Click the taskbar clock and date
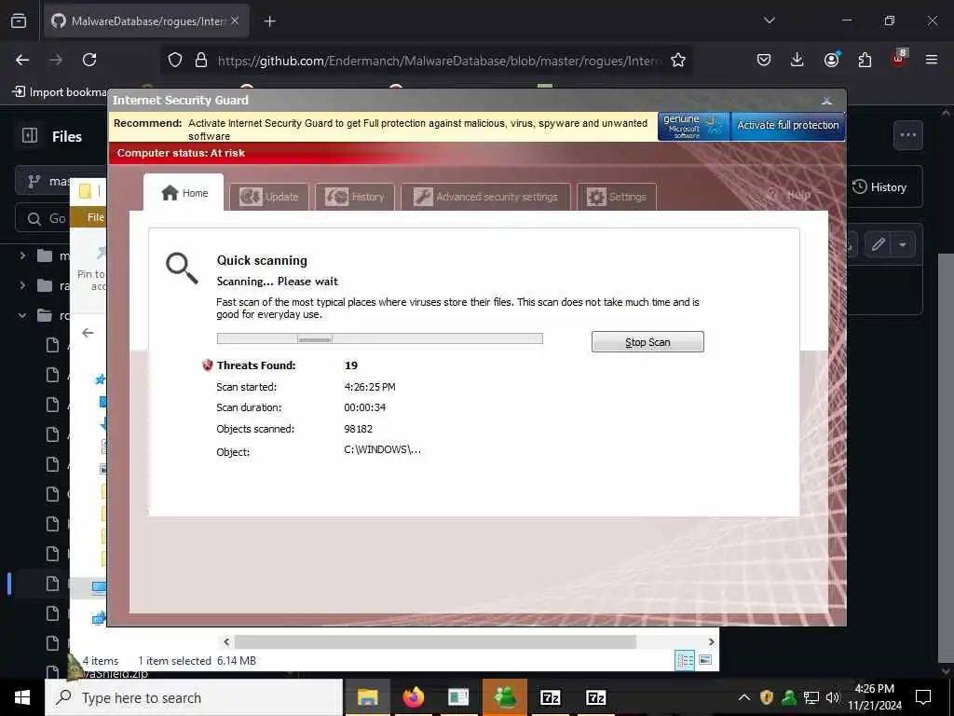The image size is (954, 716). coord(875,697)
